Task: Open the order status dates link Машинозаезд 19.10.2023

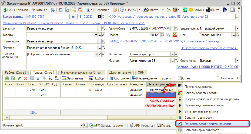Action: tap(74, 23)
